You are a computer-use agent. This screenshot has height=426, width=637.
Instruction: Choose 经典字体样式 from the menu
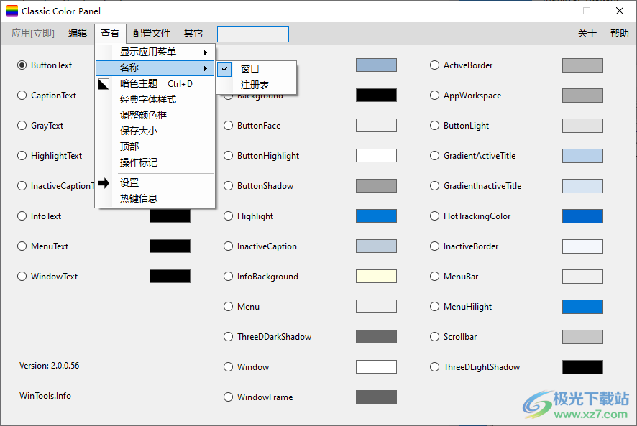point(148,100)
